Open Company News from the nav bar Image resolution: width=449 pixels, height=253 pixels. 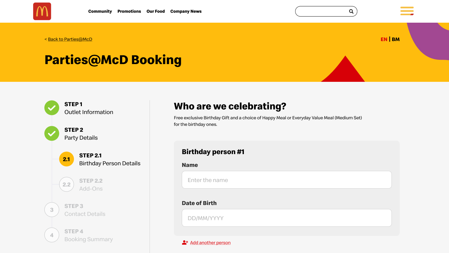coord(186,11)
